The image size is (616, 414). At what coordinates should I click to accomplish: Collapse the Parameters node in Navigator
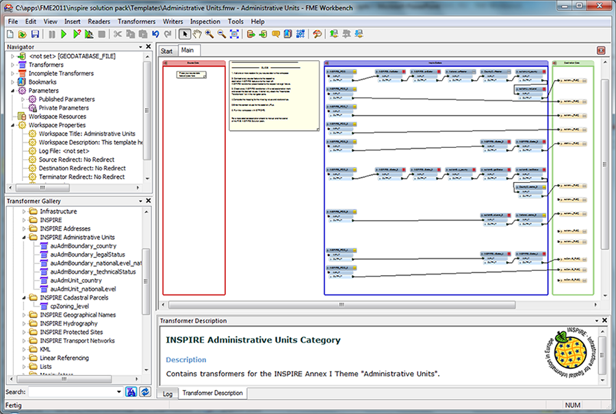click(x=12, y=91)
